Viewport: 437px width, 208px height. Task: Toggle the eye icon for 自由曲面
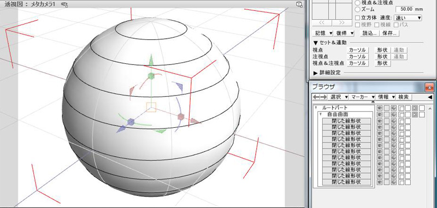[379, 114]
